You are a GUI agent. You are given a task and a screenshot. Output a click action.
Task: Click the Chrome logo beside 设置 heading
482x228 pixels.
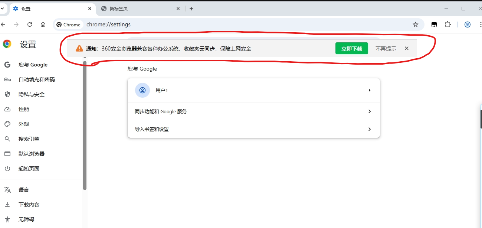tap(7, 44)
